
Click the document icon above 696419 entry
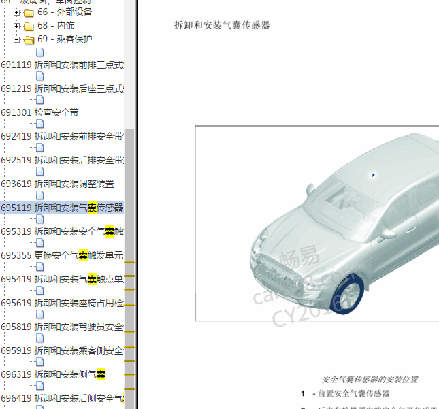[x=40, y=385]
